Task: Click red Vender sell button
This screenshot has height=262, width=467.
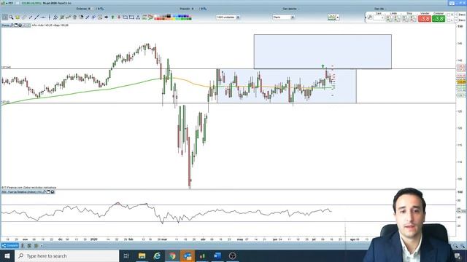Action: point(425,19)
